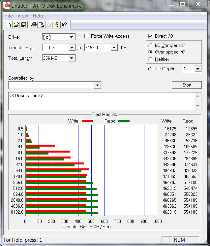Open a benchmark file via folder icon

point(16,25)
